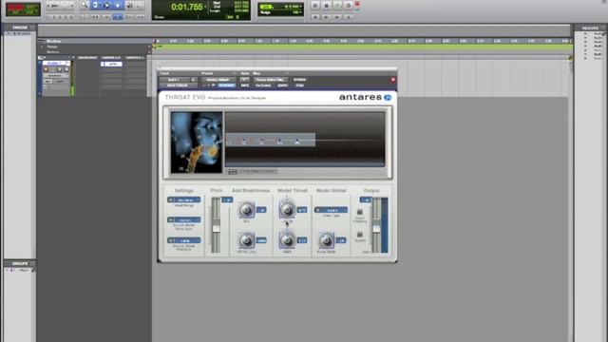The image size is (608, 342).
Task: Select the Audio 1 track name
Action: 54,63
